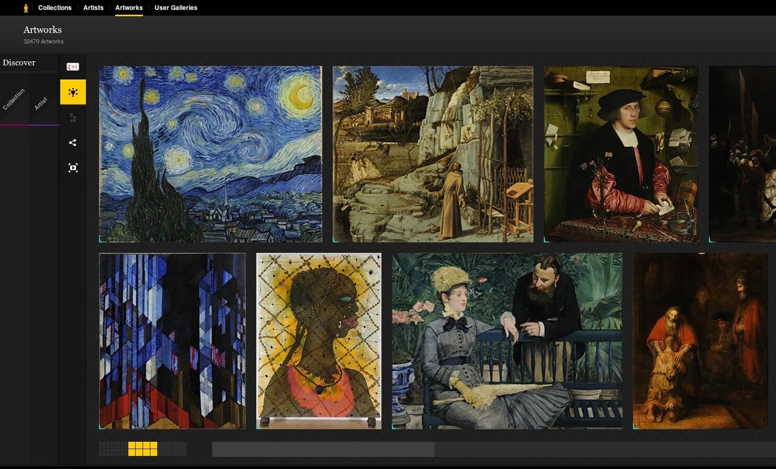Select the yellow medium thumbnail grid size
This screenshot has width=776, height=469.
tap(143, 449)
